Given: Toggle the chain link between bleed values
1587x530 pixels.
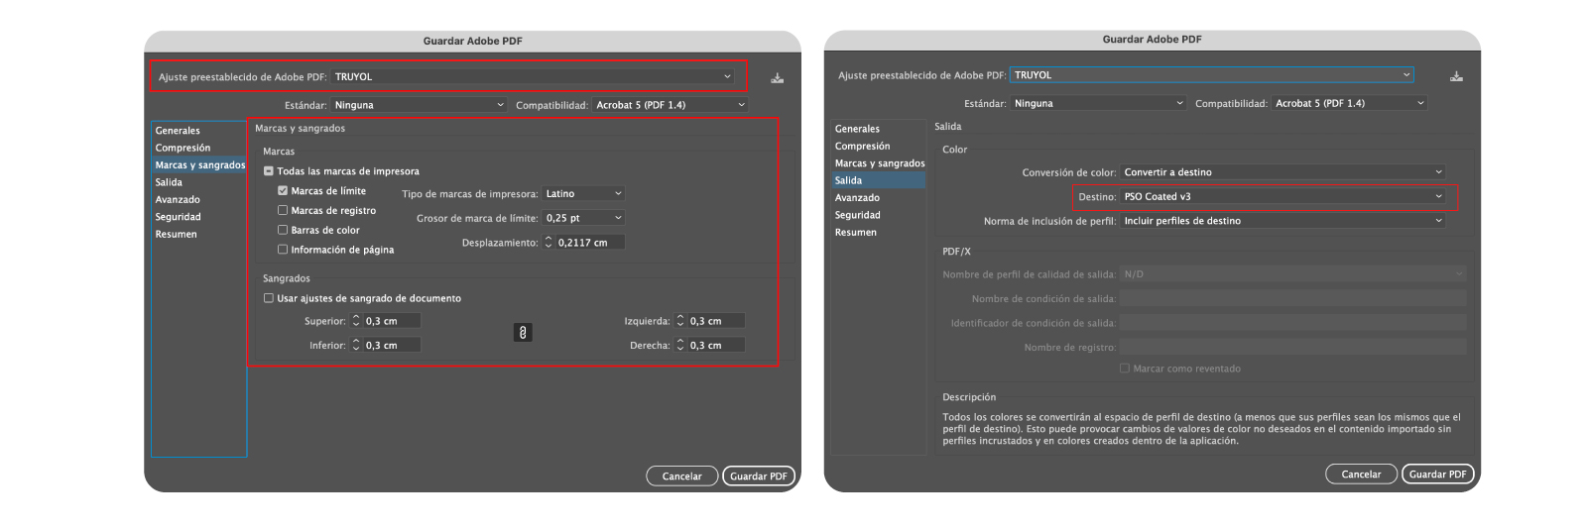Looking at the screenshot, I should (x=523, y=333).
